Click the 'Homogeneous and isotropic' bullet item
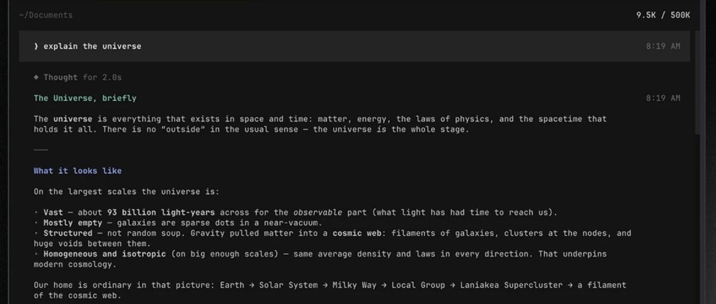Screen dimensions: 716x304 pos(320,259)
